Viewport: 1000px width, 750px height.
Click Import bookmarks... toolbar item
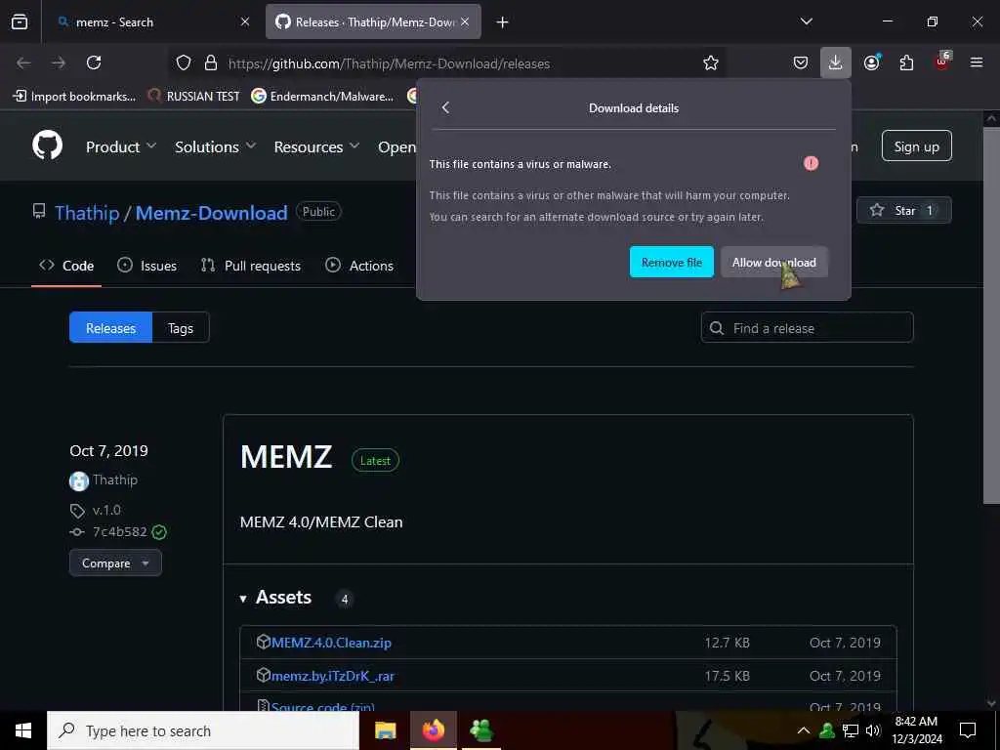coord(74,97)
